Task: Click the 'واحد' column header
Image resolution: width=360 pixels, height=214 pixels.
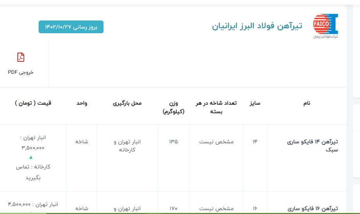Action: (x=81, y=103)
